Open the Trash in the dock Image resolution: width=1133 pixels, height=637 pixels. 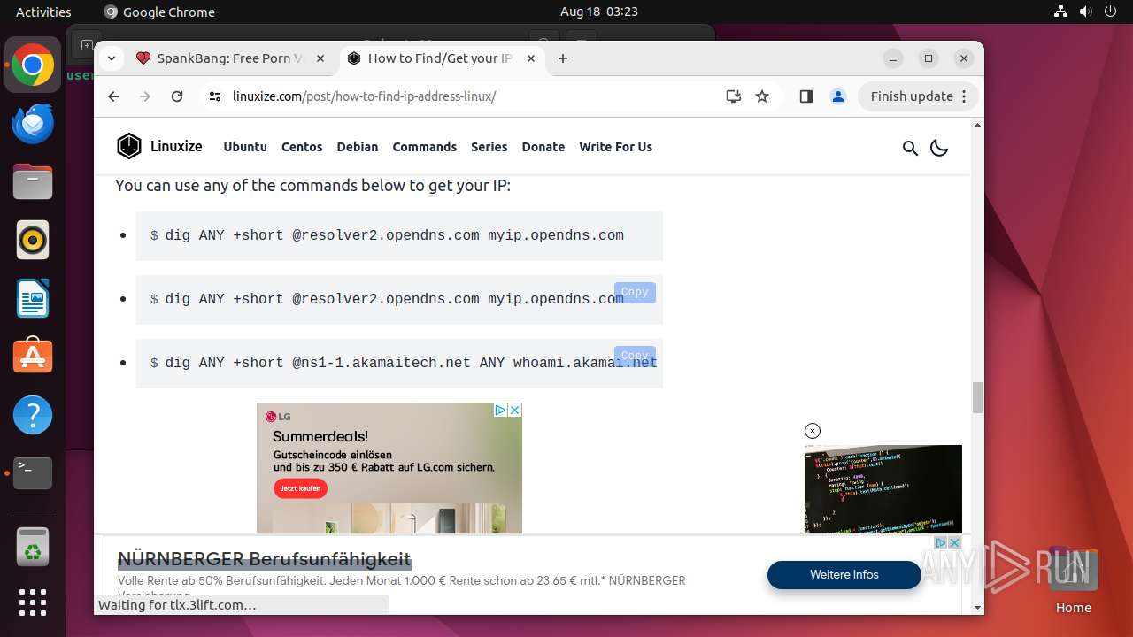(33, 547)
